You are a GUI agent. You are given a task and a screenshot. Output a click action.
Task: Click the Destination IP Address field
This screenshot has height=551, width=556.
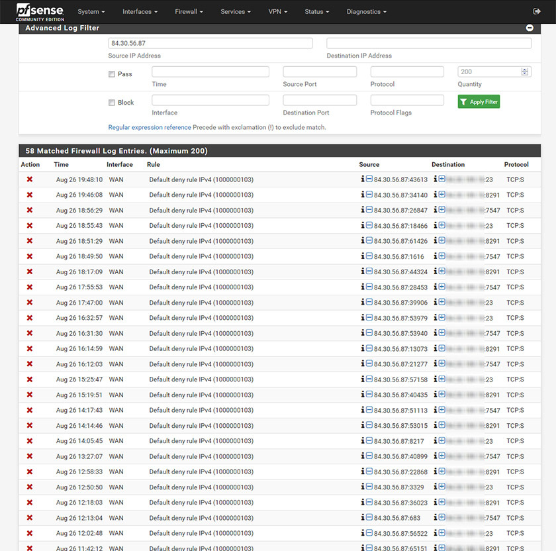[429, 43]
